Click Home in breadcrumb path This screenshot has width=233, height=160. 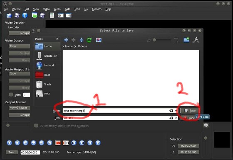click(69, 46)
